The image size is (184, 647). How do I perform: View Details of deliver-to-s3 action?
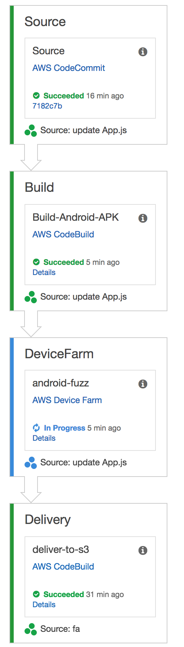(x=44, y=605)
